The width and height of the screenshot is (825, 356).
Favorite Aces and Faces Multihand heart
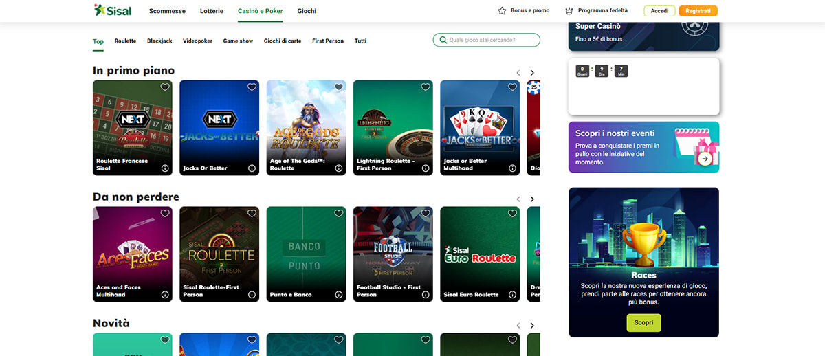tap(165, 214)
